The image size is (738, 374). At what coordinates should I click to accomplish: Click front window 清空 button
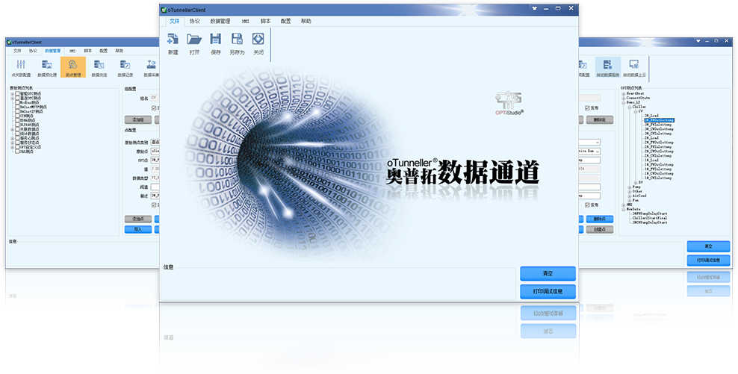[x=548, y=274]
